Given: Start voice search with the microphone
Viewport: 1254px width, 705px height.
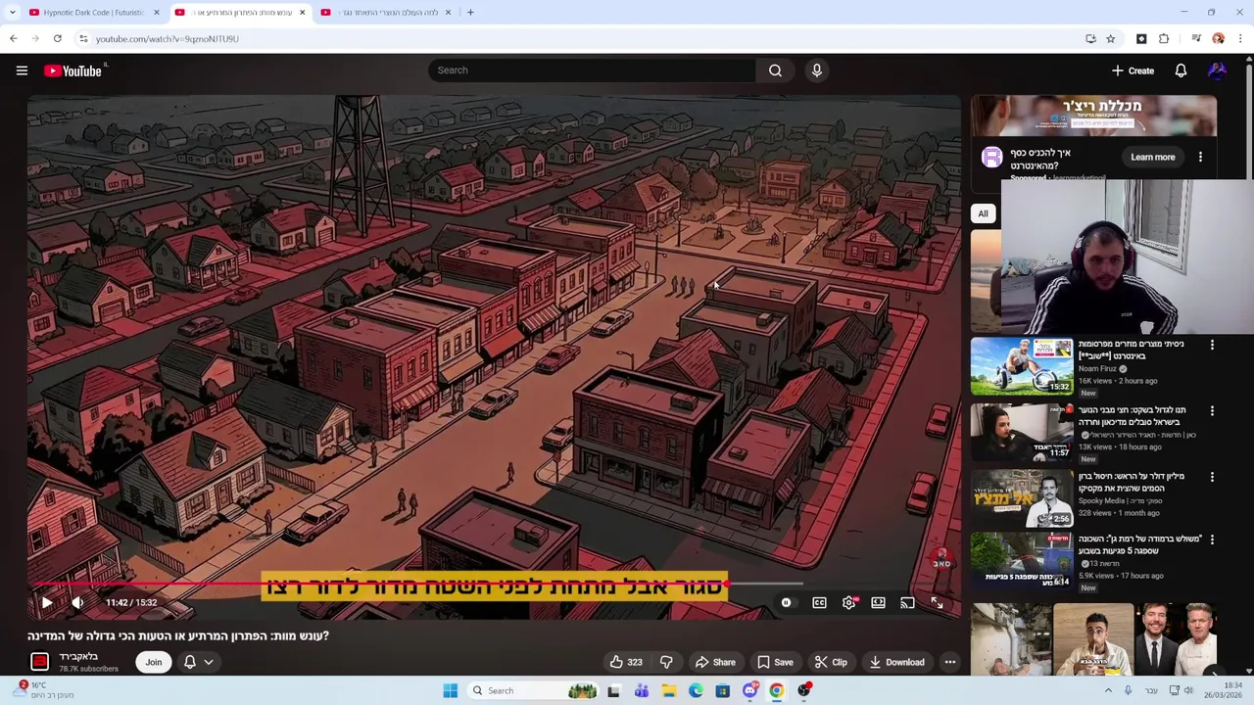Looking at the screenshot, I should (x=817, y=70).
